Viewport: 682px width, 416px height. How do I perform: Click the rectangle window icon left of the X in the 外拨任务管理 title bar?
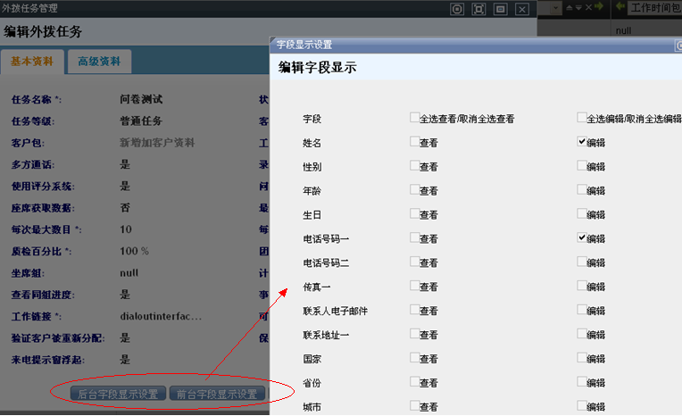coord(501,9)
